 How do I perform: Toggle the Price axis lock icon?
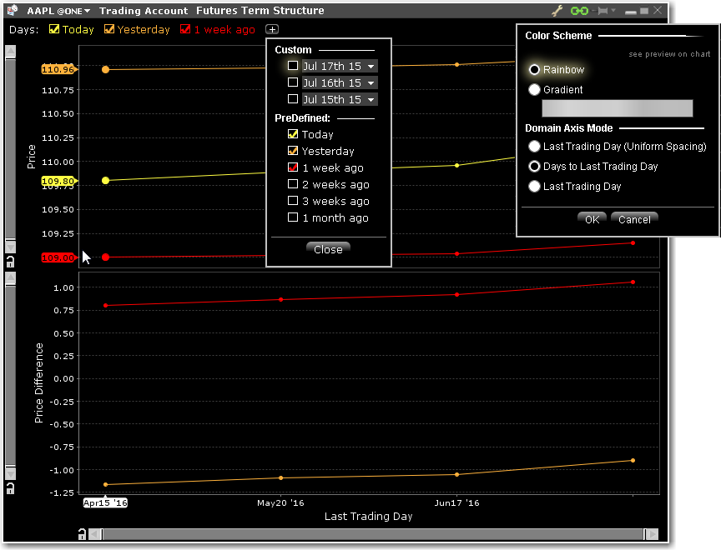click(10, 262)
